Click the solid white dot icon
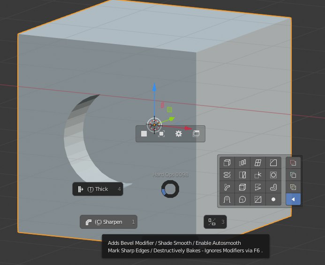 pos(273,199)
